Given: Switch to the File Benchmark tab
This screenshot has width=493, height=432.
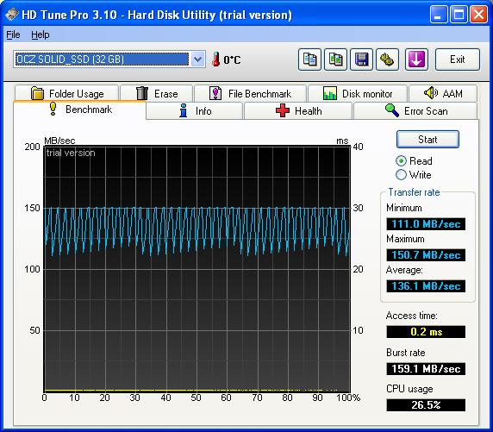Looking at the screenshot, I should coord(250,94).
